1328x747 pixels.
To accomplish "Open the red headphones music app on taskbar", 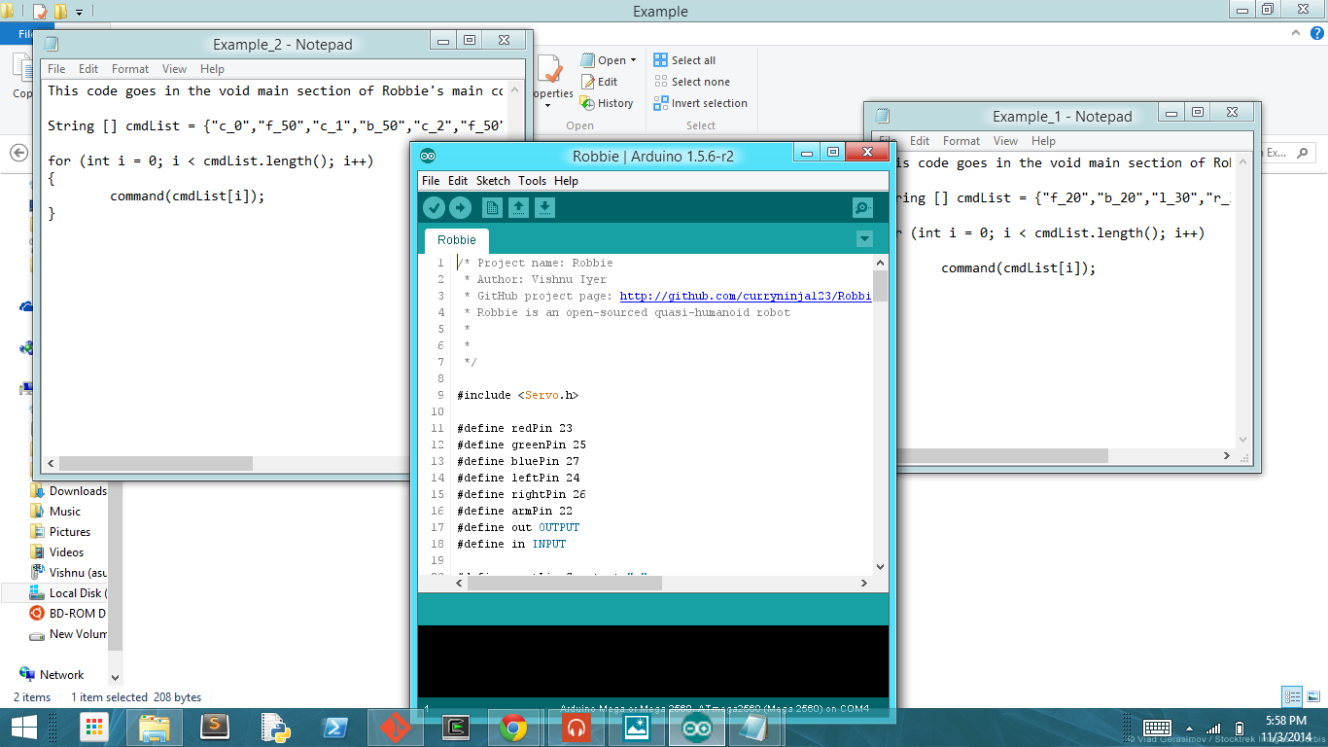I will coord(576,728).
